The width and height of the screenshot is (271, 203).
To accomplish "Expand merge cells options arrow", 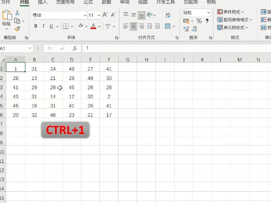I will 174,27.
